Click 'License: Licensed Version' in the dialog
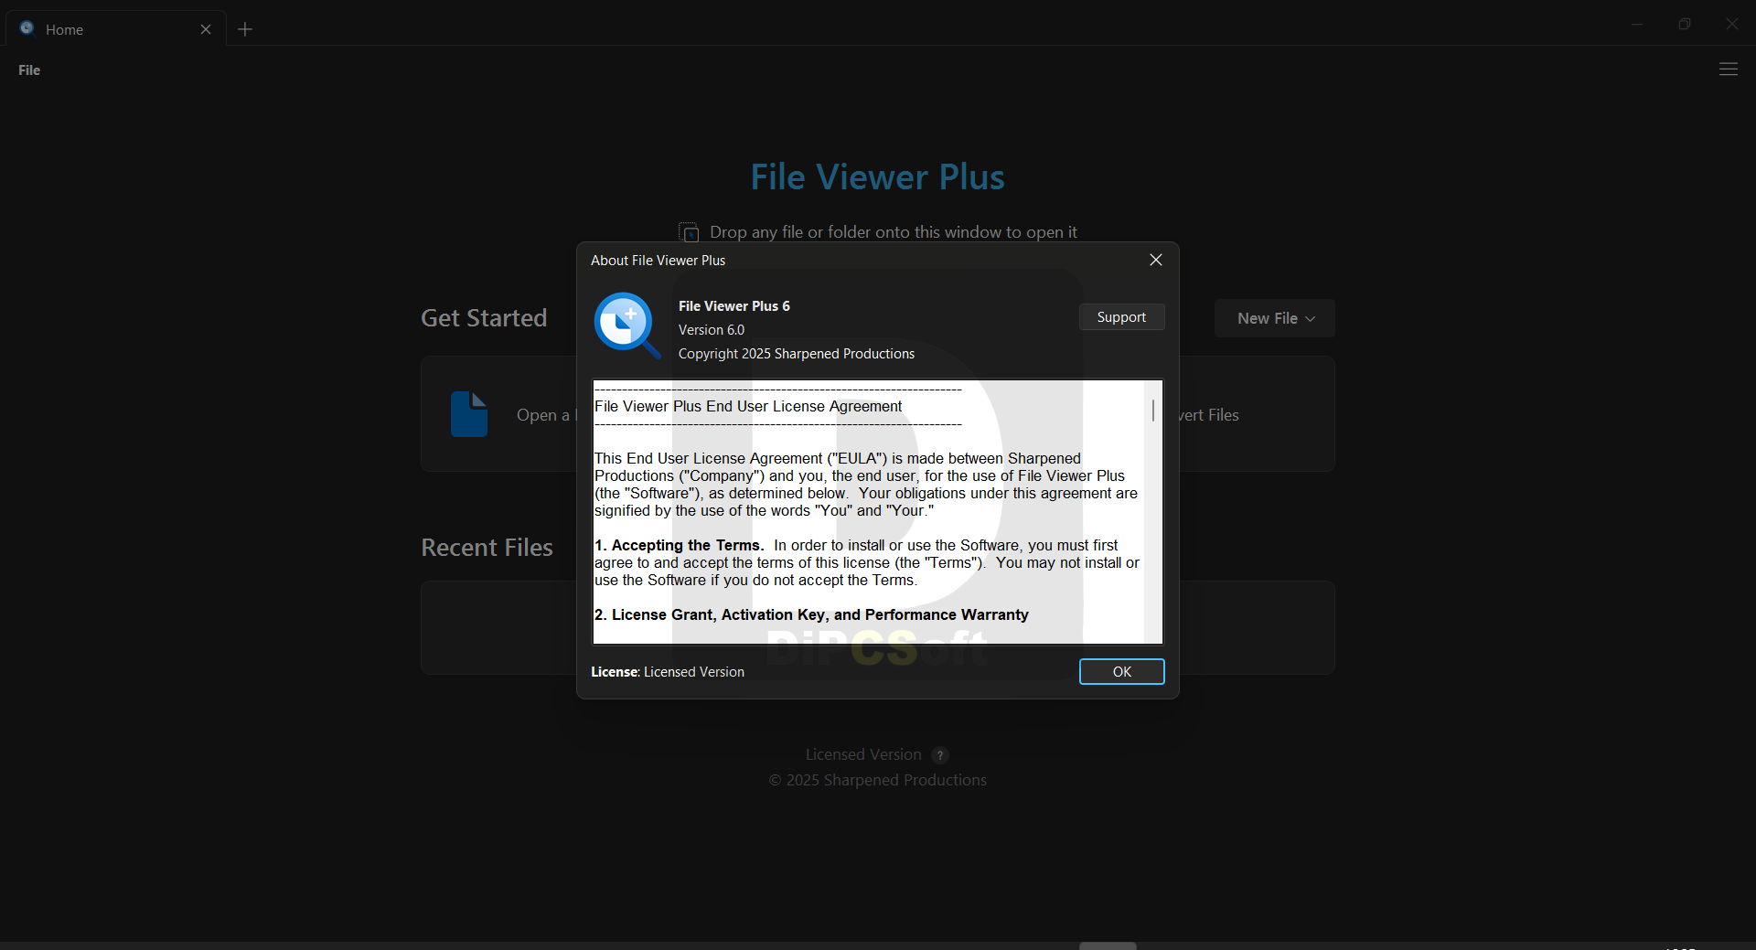 click(x=668, y=672)
